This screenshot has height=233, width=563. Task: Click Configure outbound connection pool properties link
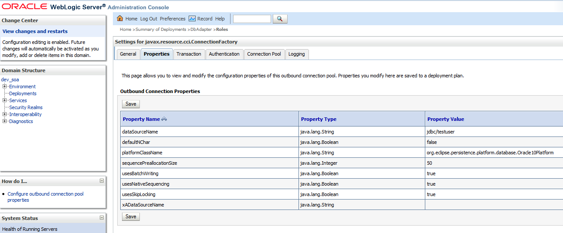tap(45, 197)
